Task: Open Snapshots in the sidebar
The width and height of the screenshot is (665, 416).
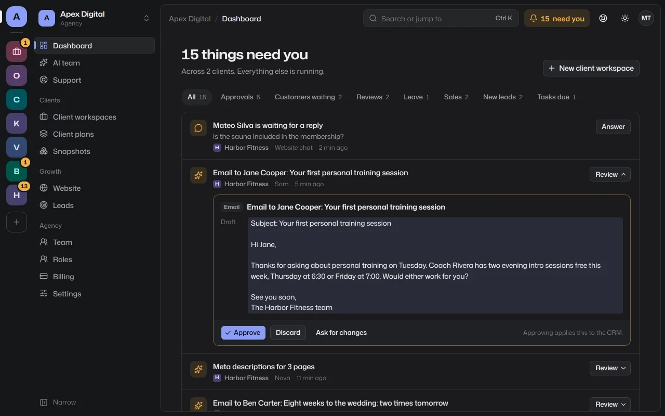Action: coord(95,151)
